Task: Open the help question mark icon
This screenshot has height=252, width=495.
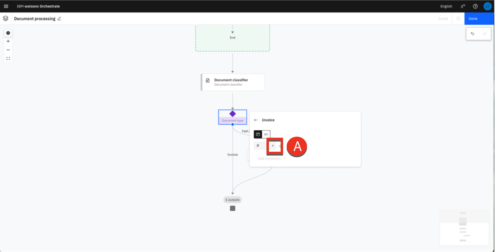Action: click(x=475, y=6)
